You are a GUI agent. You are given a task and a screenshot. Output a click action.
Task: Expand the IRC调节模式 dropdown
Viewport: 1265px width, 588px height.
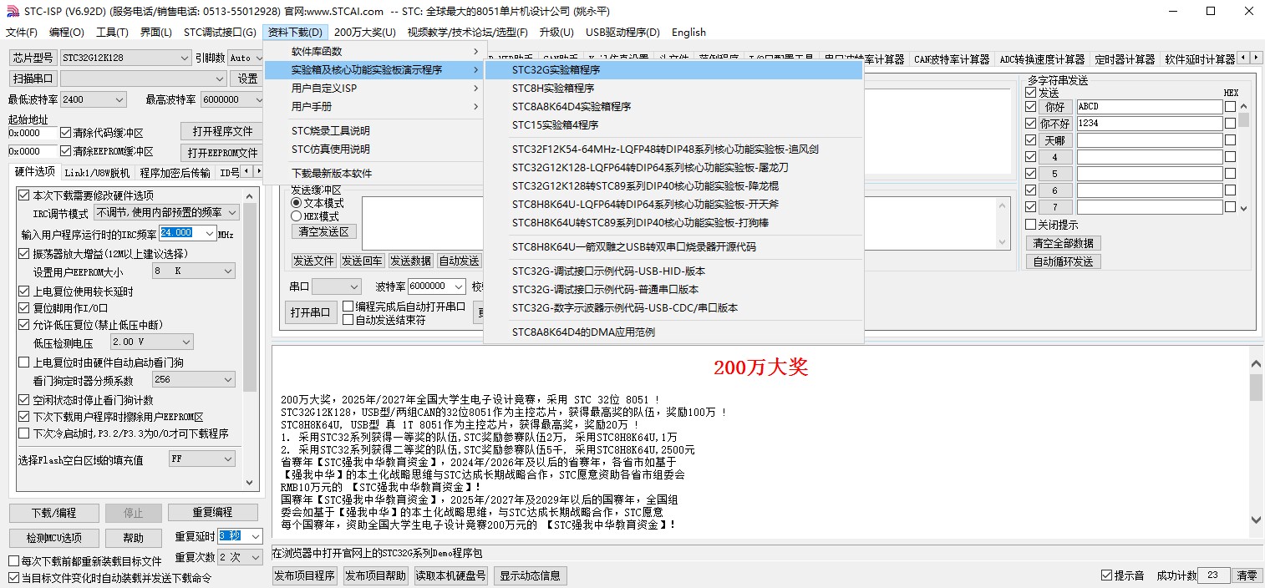point(166,213)
